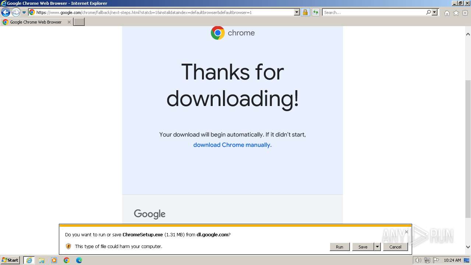Open Favorites star icon
Screen dimensions: 471x265
click(x=456, y=13)
